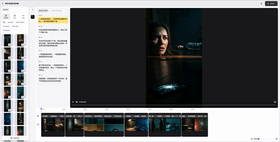
Task: Switch to the URL assets tab
Action: pyautogui.click(x=23, y=17)
